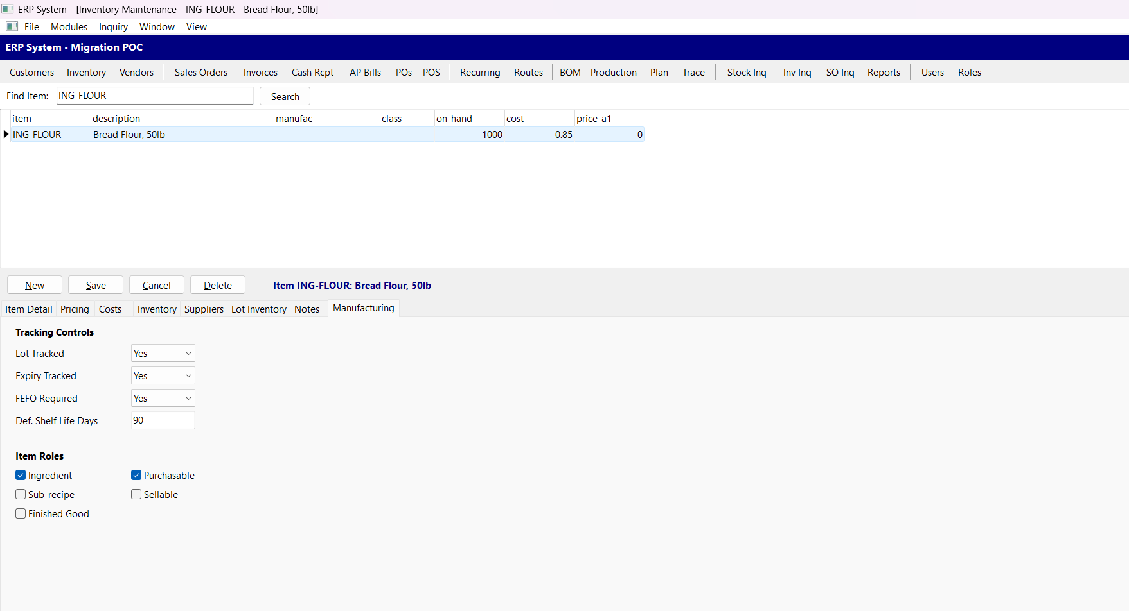Click the New button

[x=35, y=285]
